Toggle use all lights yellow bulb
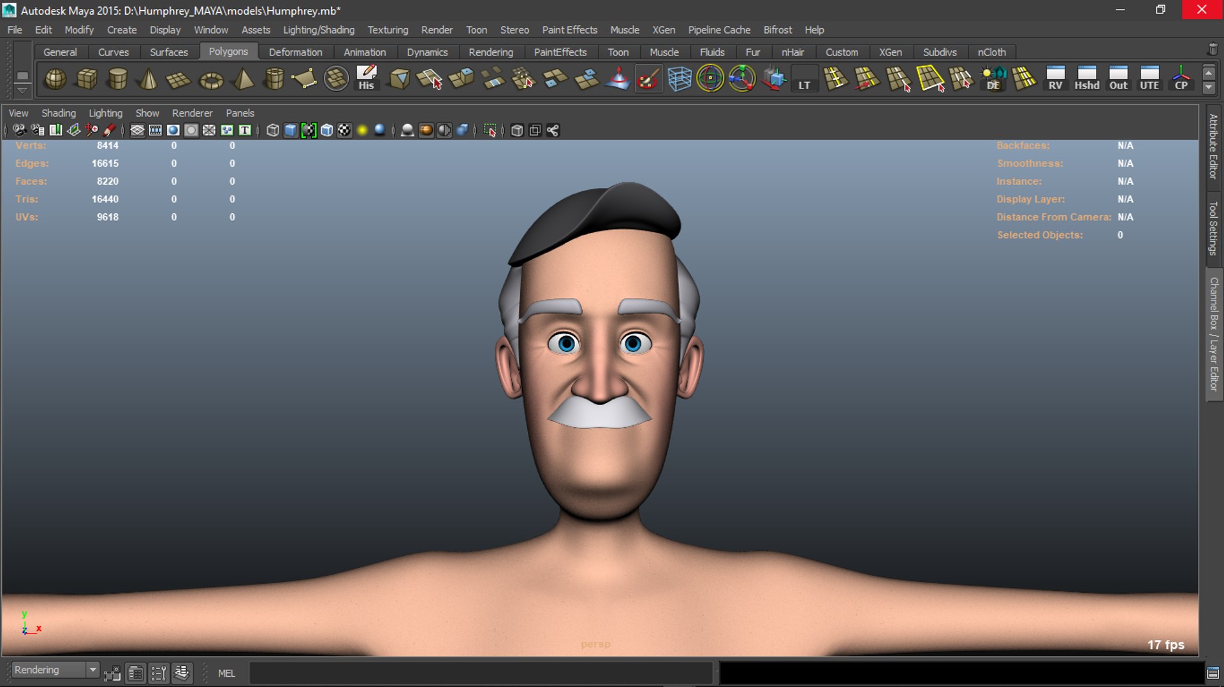This screenshot has height=687, width=1224. [x=362, y=131]
